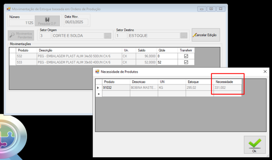Click Necessidade column header in dialog
The height and width of the screenshot is (160, 272).
[227, 82]
